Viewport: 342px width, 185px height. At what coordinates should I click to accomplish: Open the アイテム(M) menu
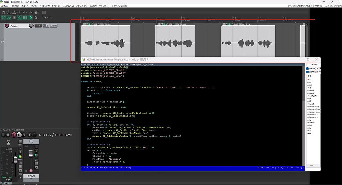[x=45, y=6]
